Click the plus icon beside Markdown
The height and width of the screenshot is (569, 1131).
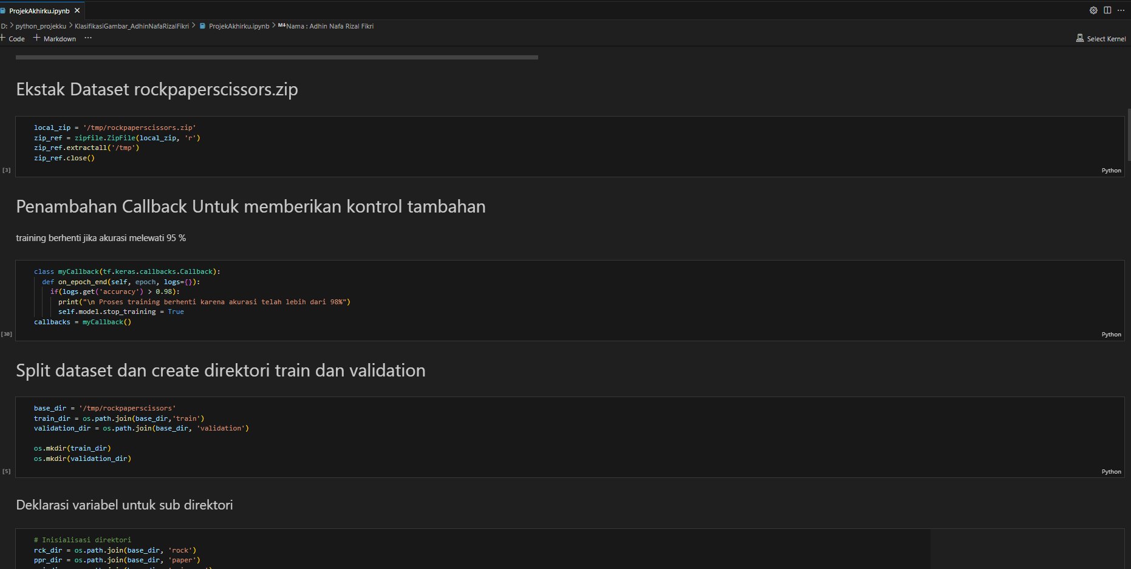[x=36, y=38]
